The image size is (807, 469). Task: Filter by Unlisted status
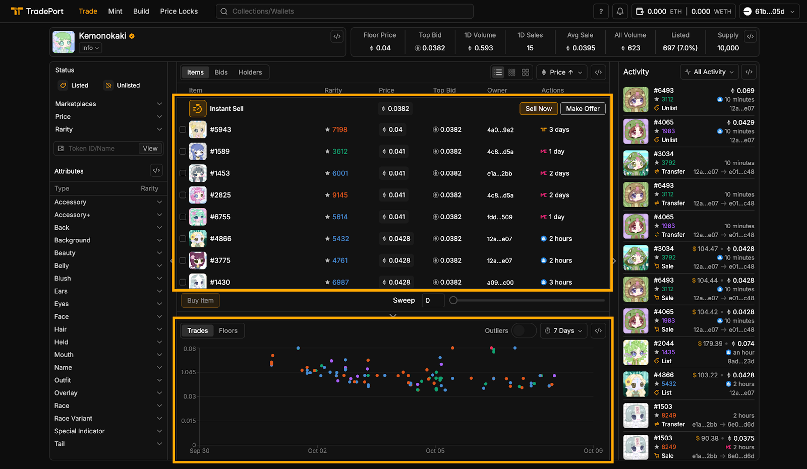tap(122, 85)
